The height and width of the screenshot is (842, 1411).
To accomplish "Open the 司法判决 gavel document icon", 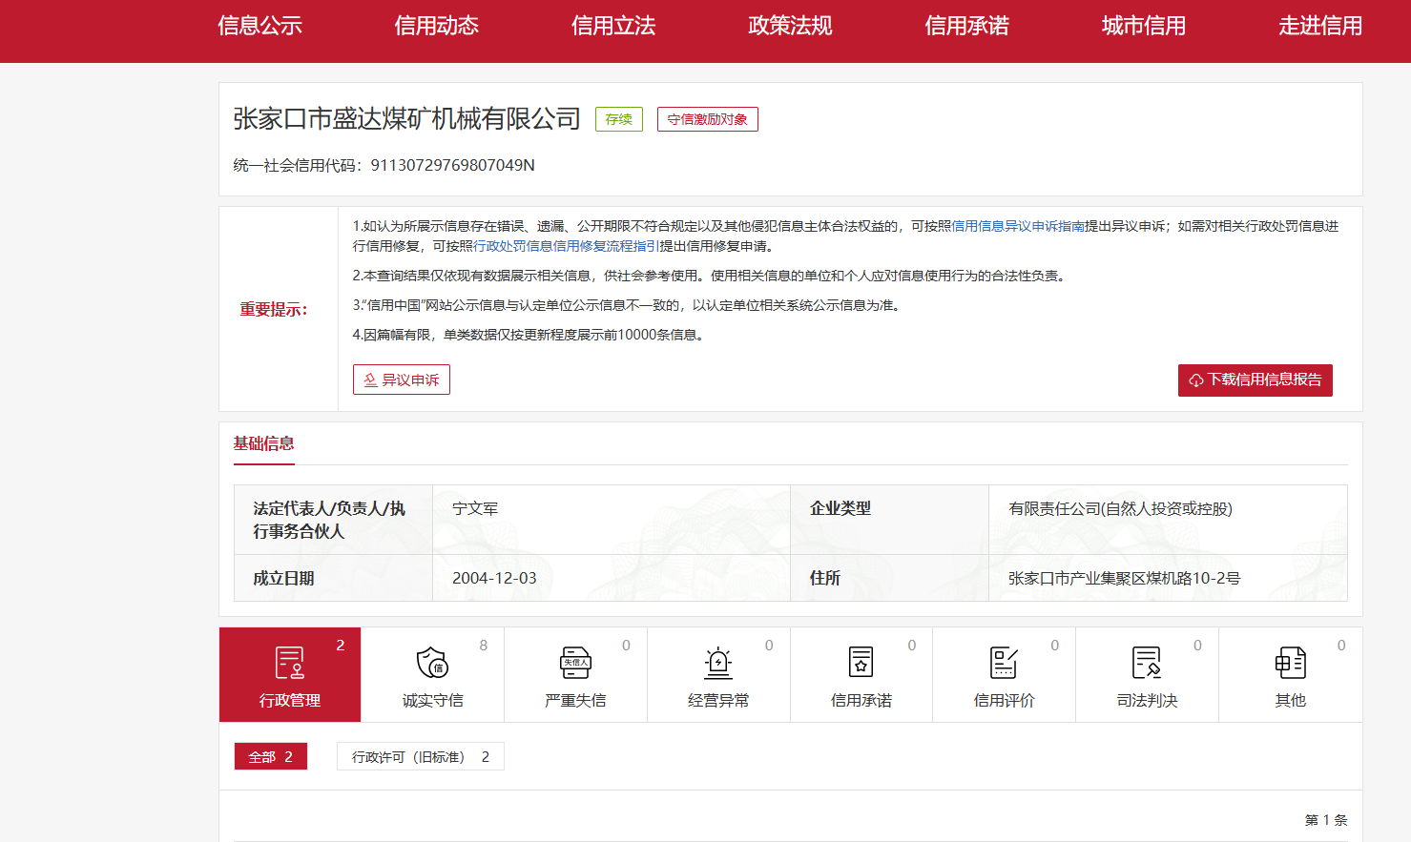I will tap(1147, 663).
